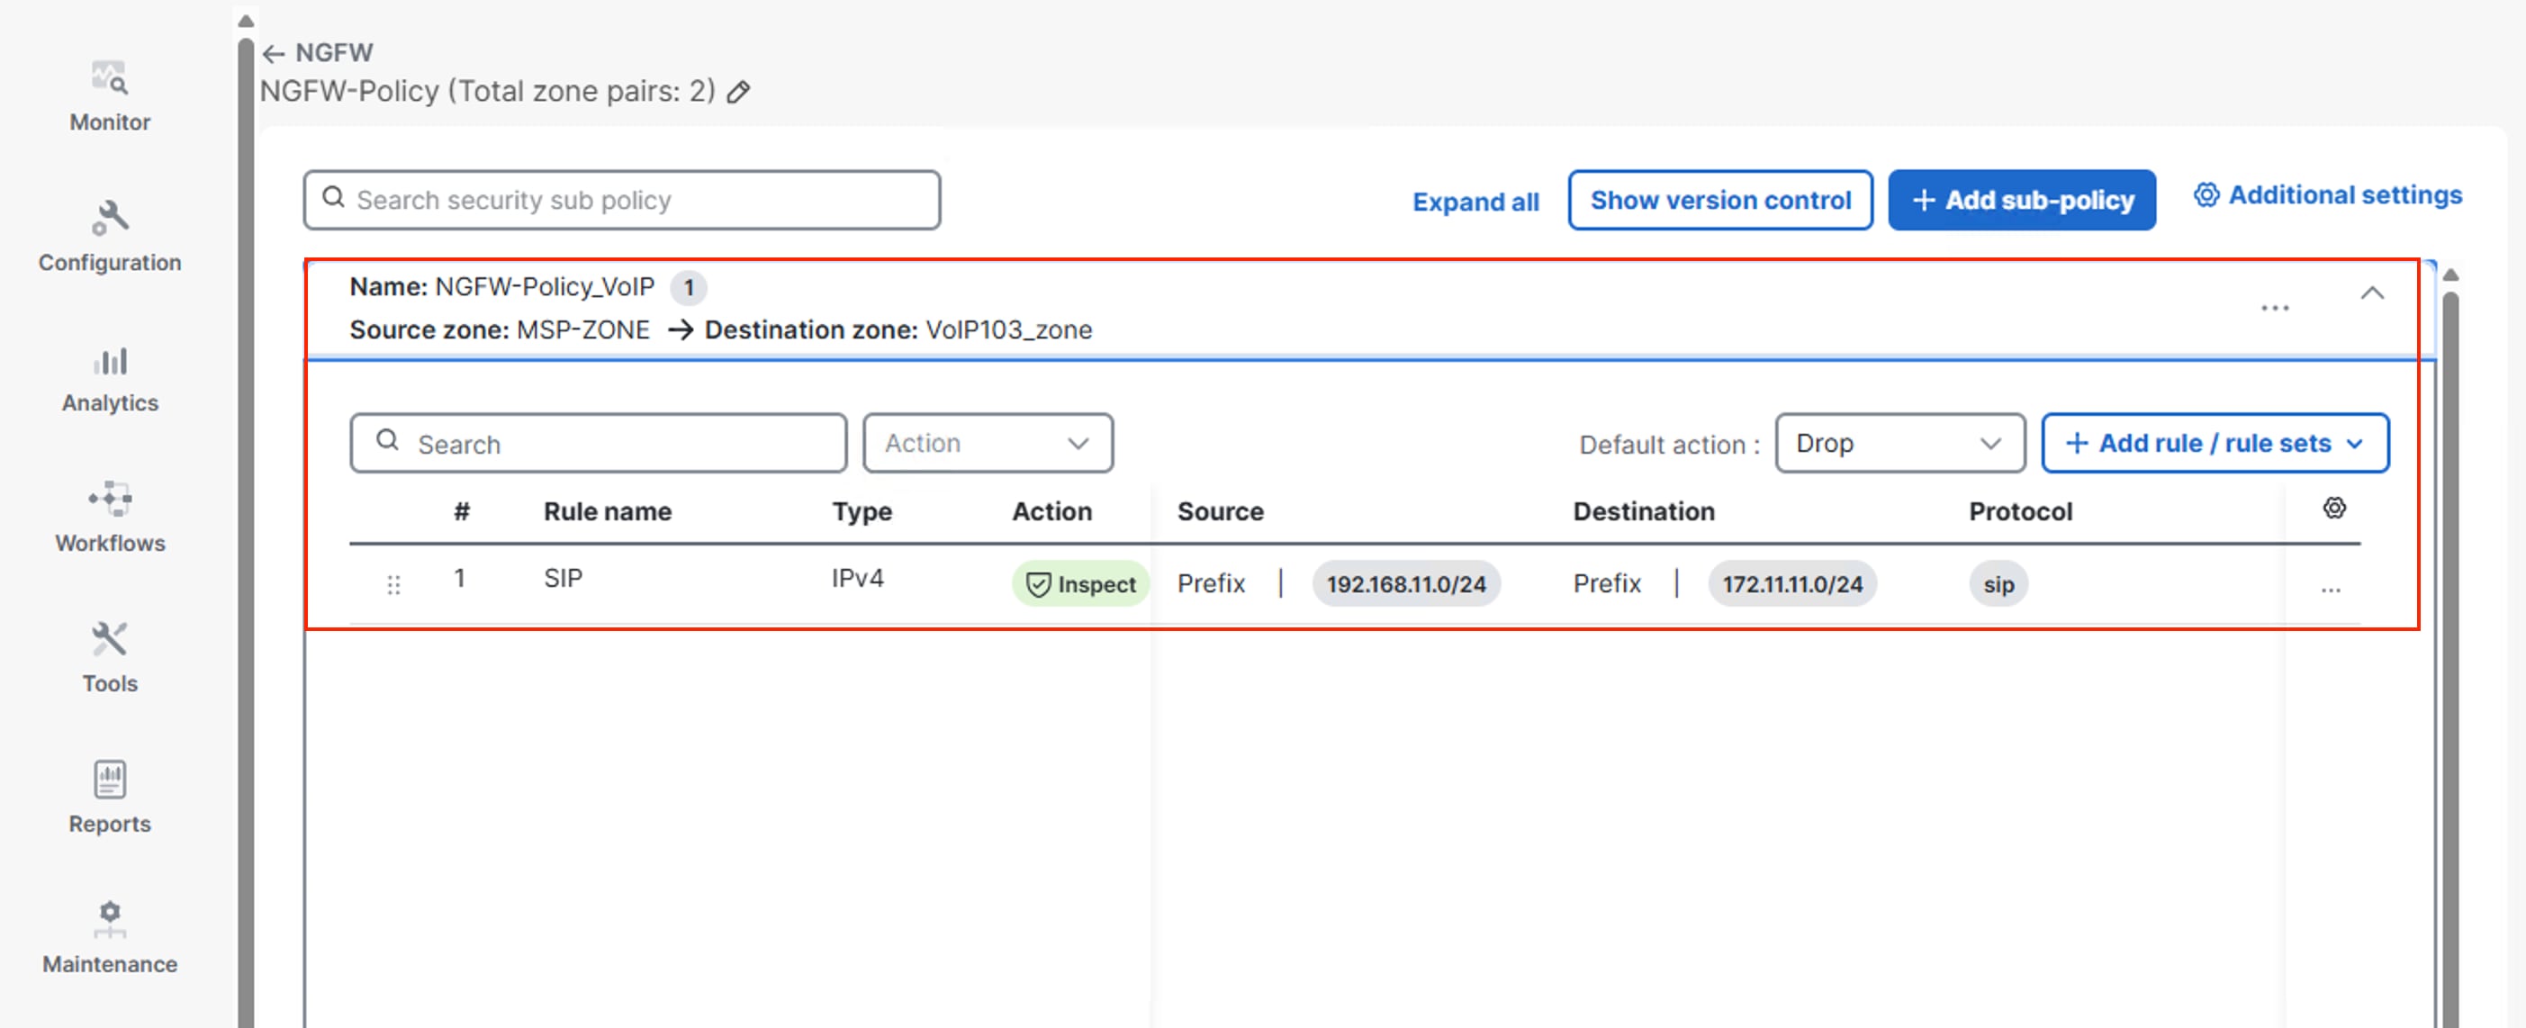Open the Configuration wrench icon
2526x1028 pixels.
pos(110,218)
